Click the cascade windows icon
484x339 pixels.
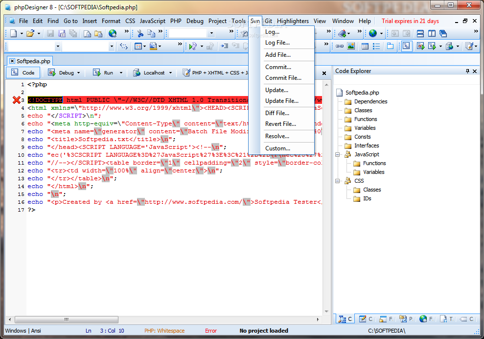[443, 33]
